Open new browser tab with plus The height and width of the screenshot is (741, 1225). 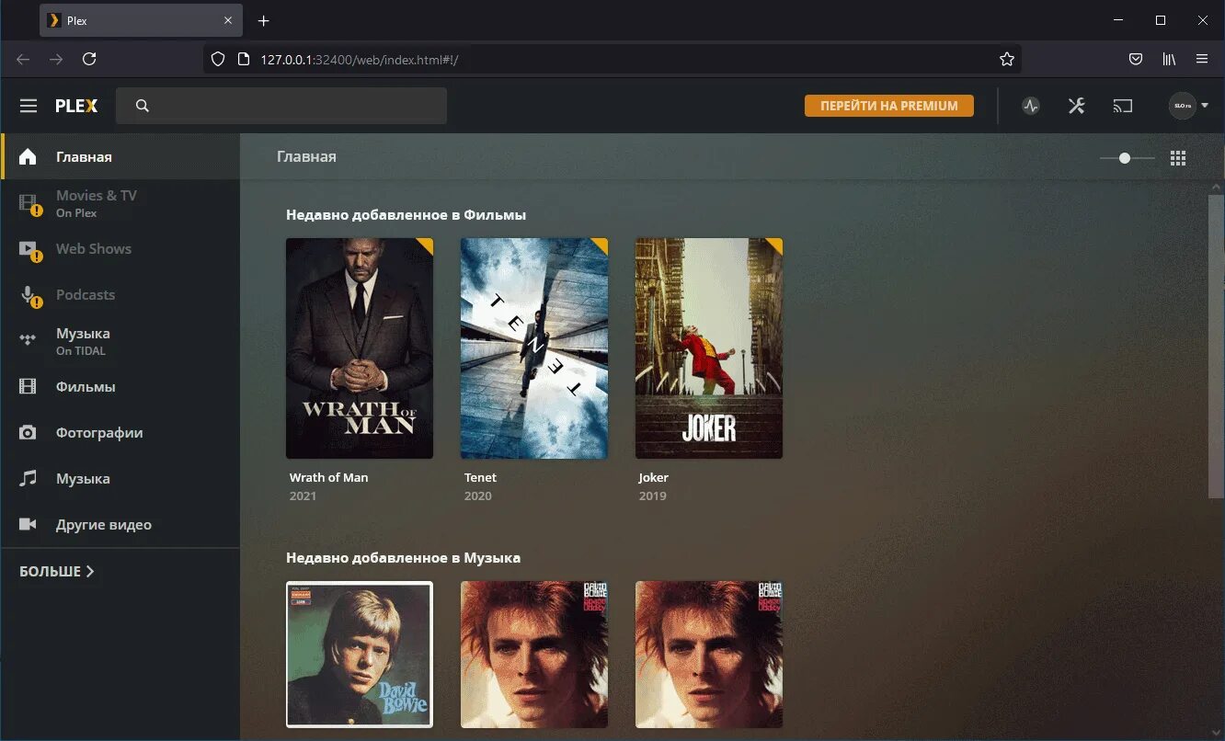point(264,20)
